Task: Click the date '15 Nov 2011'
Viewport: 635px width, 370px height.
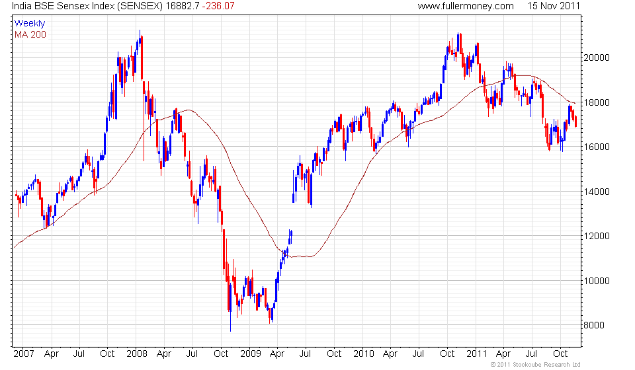Action: point(554,6)
